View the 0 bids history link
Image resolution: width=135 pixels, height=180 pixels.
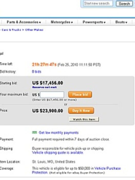pos(37,72)
